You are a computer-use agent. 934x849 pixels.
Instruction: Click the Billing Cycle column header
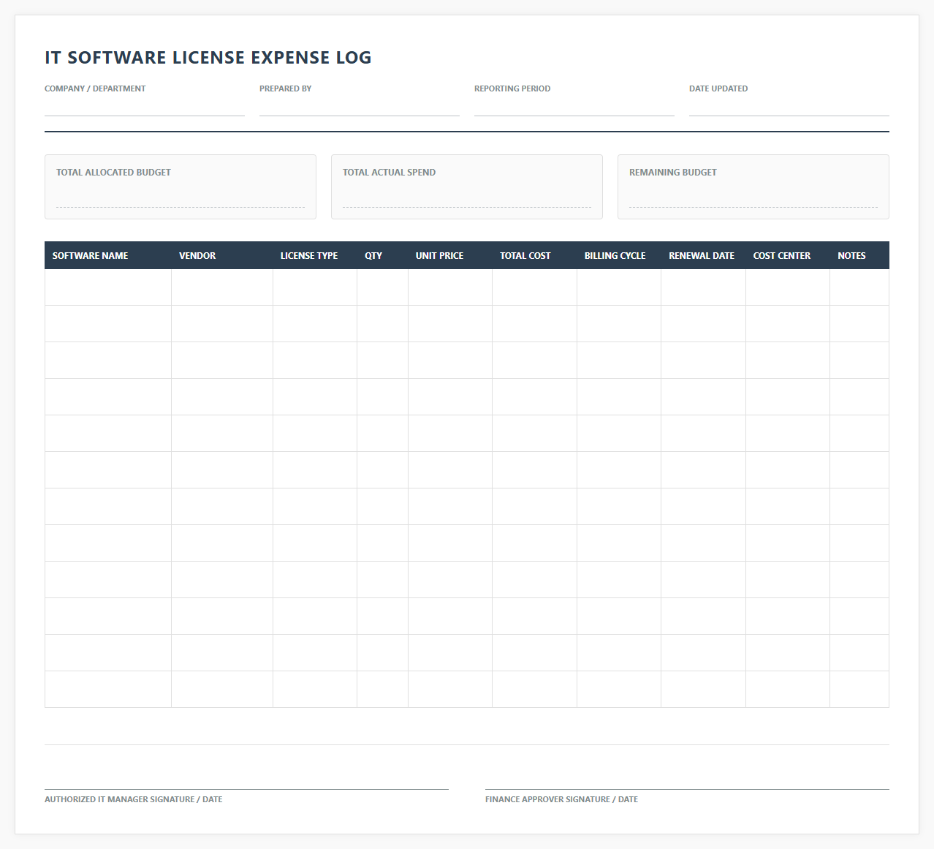619,255
